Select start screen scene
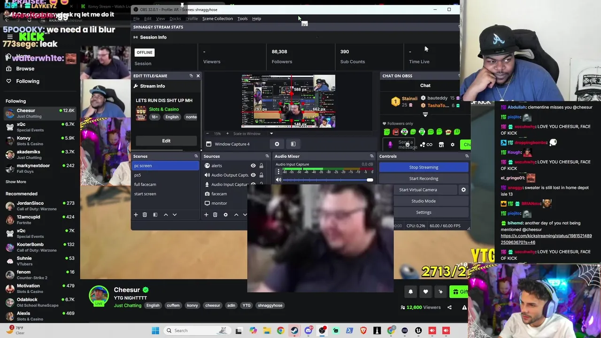The width and height of the screenshot is (601, 338). [x=166, y=194]
